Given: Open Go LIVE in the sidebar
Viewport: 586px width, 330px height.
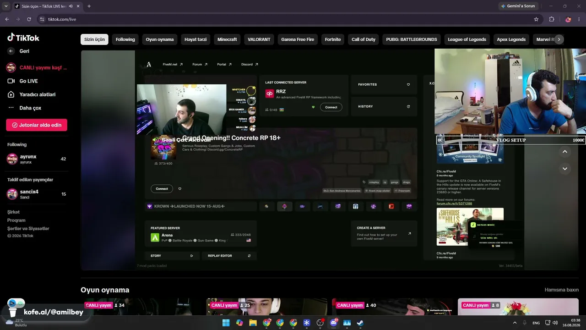Looking at the screenshot, I should pos(23,81).
